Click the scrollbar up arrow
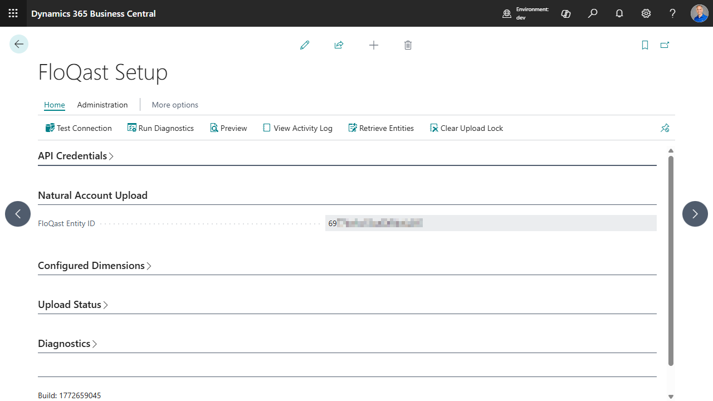 671,151
